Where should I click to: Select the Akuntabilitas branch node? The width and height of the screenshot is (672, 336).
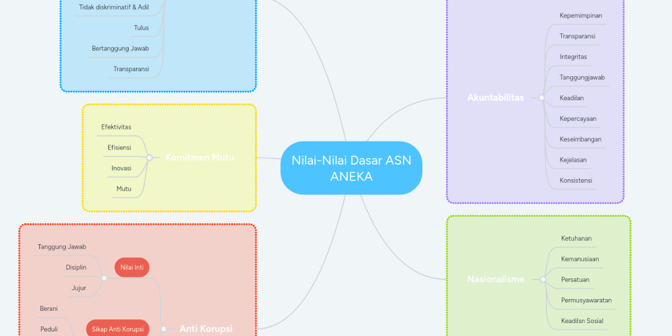[496, 97]
